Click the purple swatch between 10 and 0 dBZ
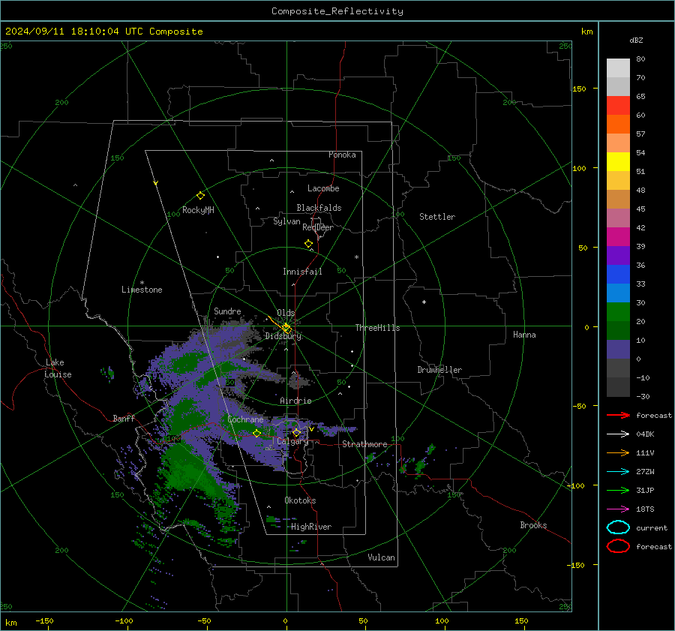The width and height of the screenshot is (675, 631). pyautogui.click(x=618, y=350)
